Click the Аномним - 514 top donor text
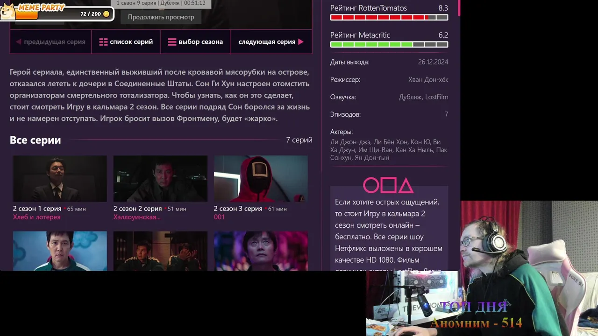 476,323
